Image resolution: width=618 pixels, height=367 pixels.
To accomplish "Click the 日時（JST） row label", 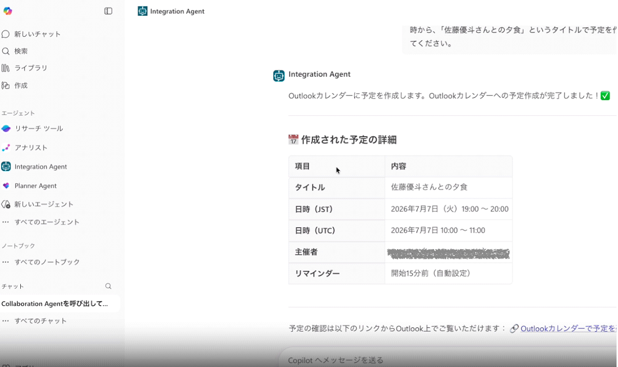I will tap(315, 209).
